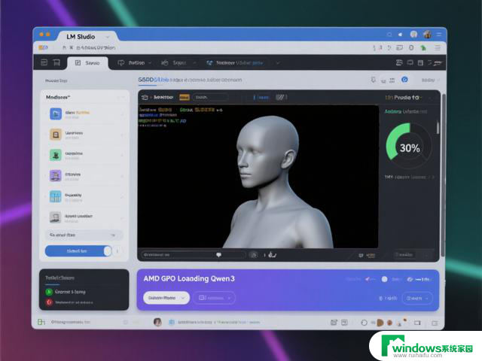The width and height of the screenshot is (482, 361).
Task: Click the orange badge icon in address row
Action: (43, 47)
